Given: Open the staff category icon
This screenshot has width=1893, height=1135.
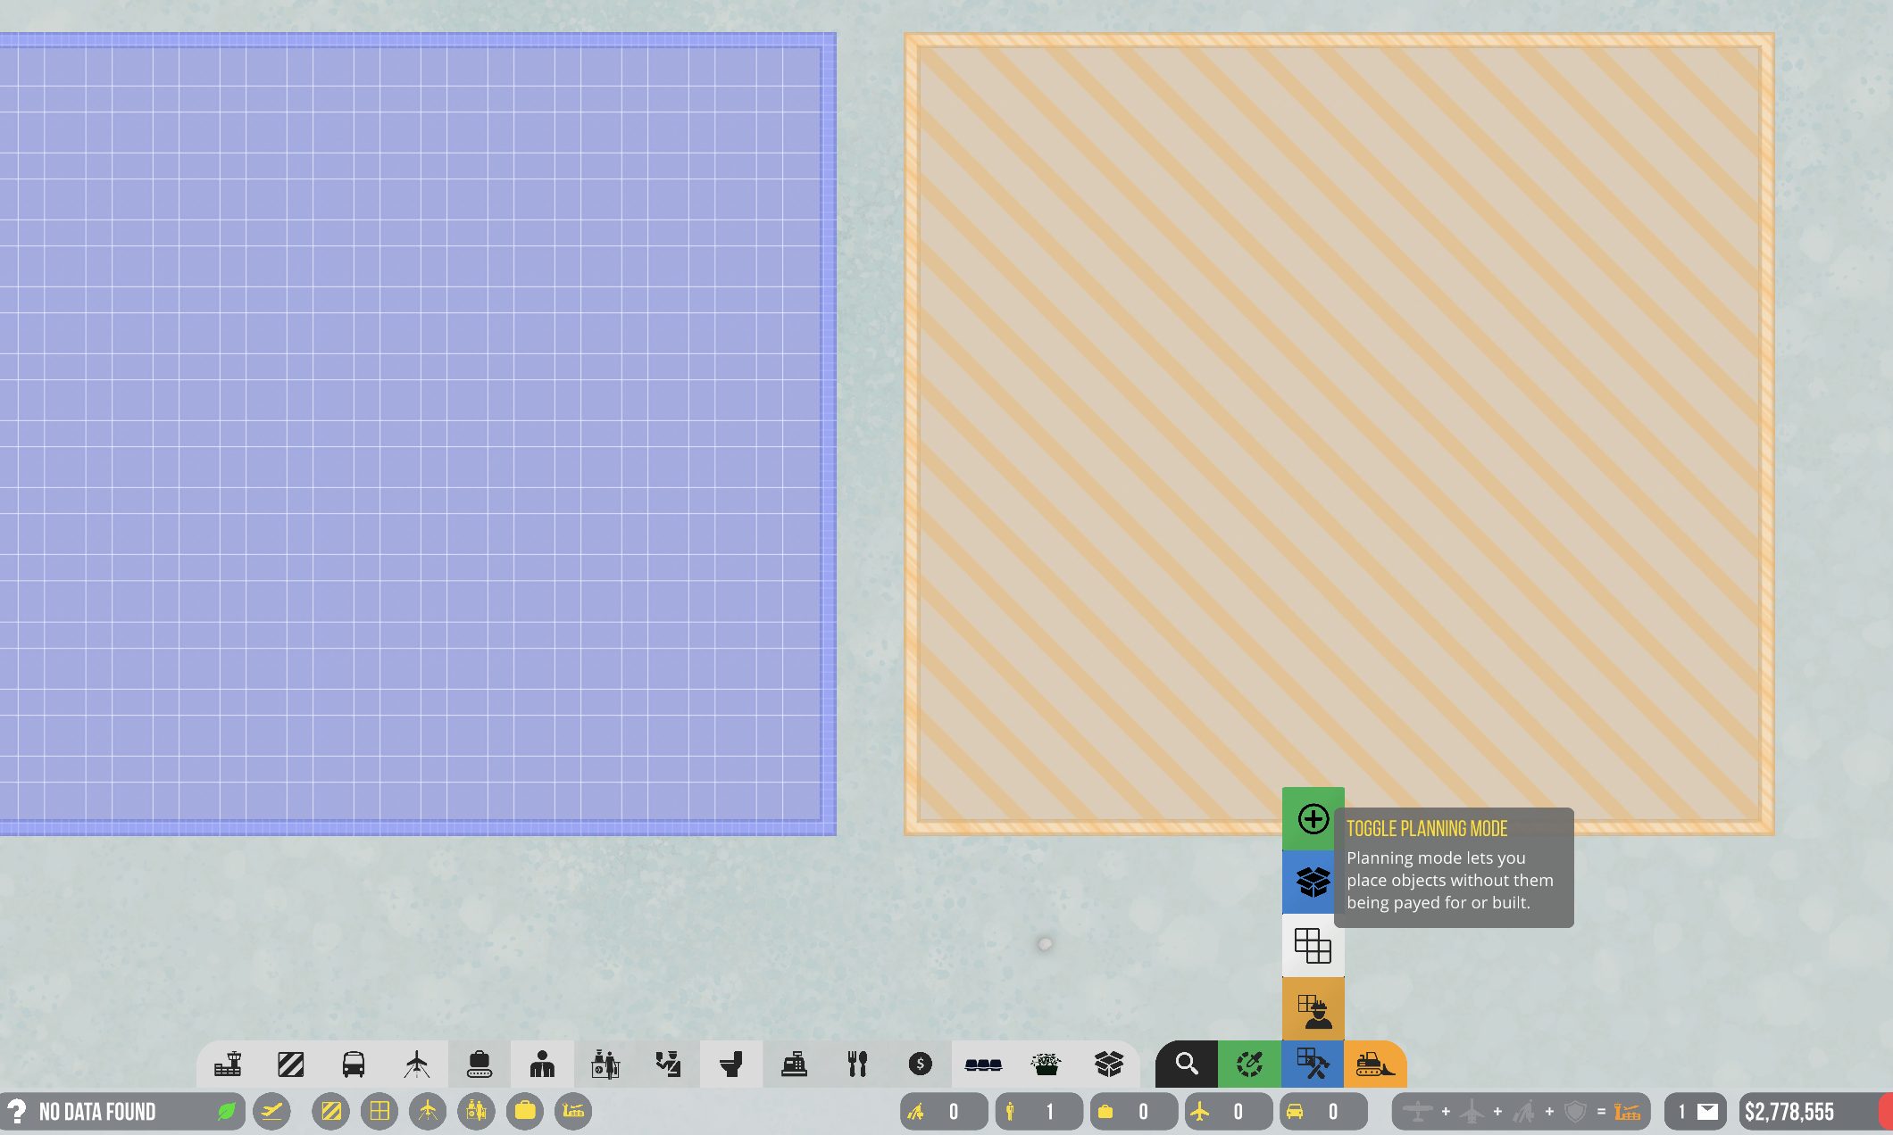Looking at the screenshot, I should (x=542, y=1064).
